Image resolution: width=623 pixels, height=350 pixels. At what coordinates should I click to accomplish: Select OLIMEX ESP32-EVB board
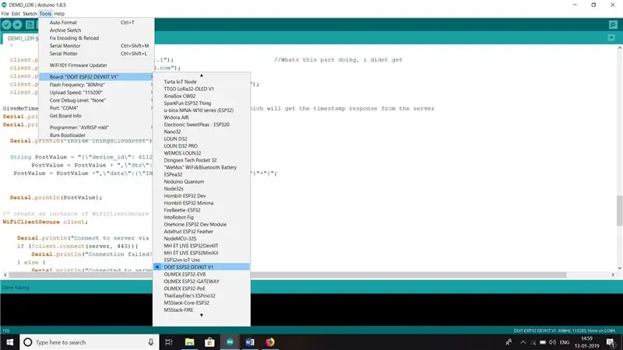202,275
